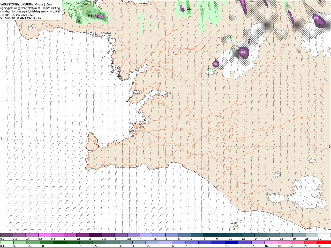Select the lower legend swatch starting at 12
This screenshot has height=248, width=331.
coord(244,243)
